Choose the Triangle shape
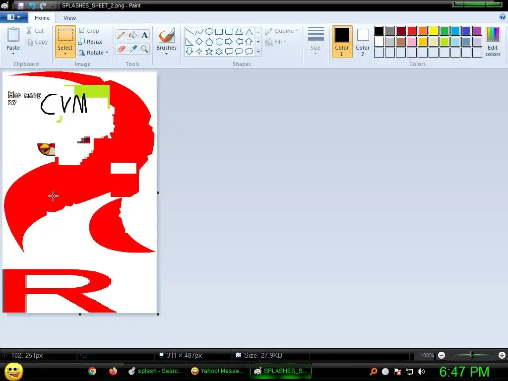 [249, 31]
